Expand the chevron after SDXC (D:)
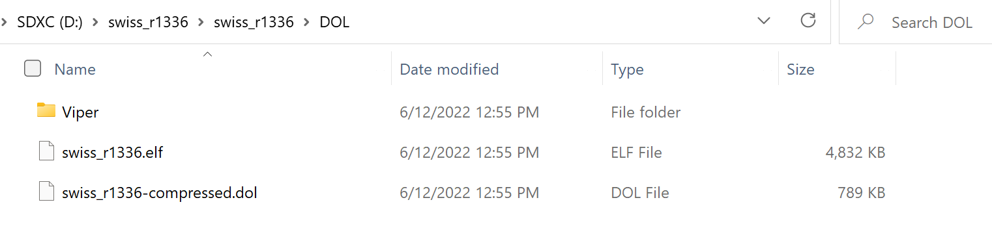 (95, 22)
